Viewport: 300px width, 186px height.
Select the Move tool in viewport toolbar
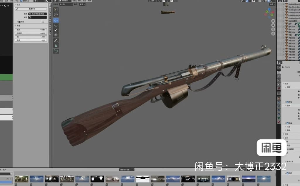[x=56, y=20]
